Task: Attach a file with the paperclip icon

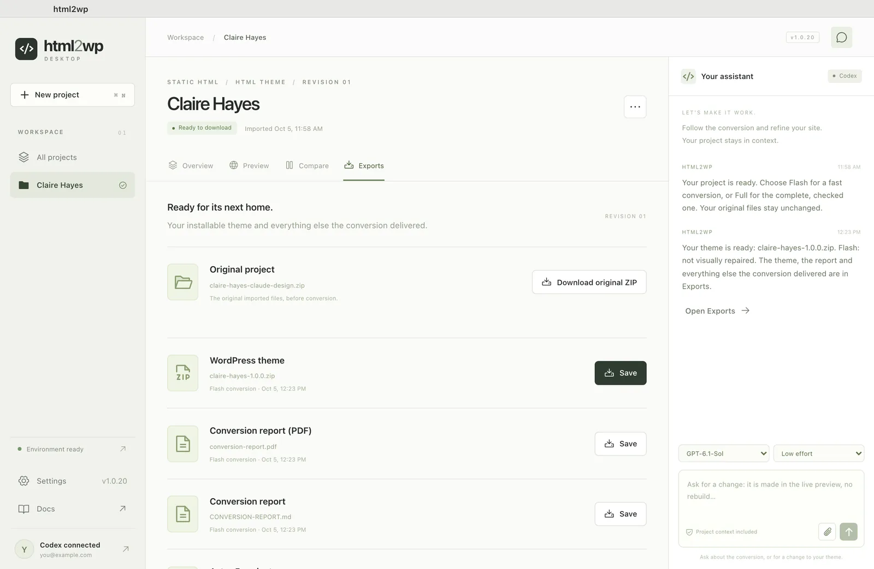Action: tap(827, 531)
